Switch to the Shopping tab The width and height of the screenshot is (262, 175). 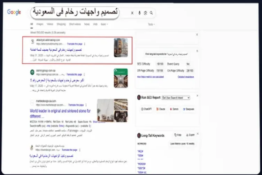click(x=61, y=24)
